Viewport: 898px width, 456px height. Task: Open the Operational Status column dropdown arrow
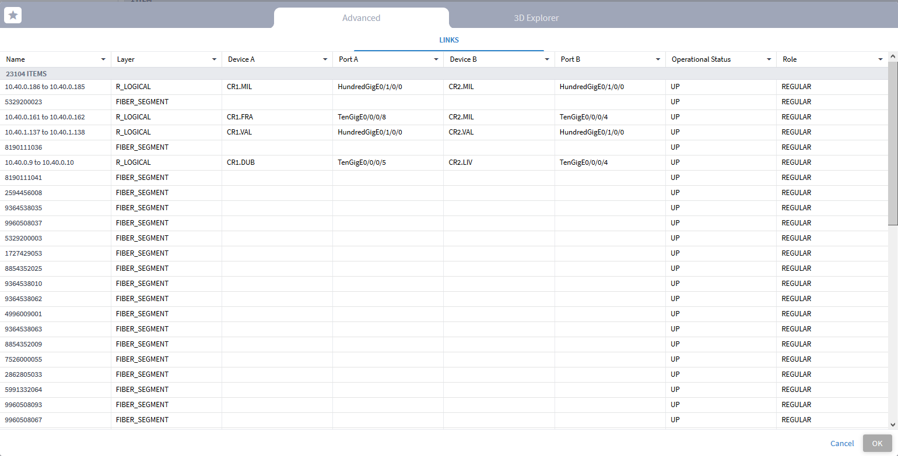[769, 59]
